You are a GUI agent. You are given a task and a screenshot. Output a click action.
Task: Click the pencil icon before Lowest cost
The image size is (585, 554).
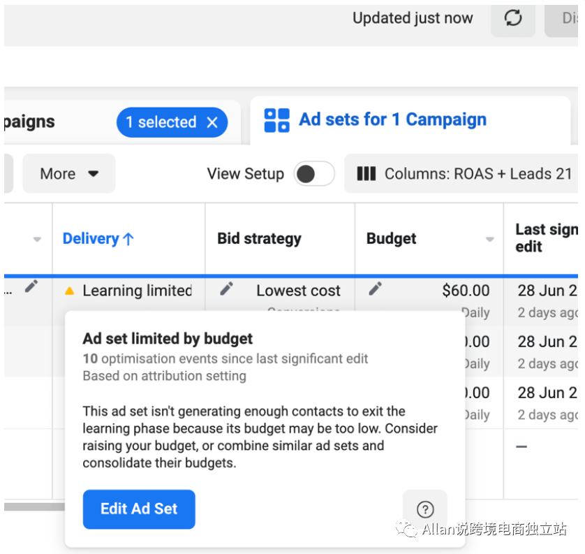[x=226, y=289]
